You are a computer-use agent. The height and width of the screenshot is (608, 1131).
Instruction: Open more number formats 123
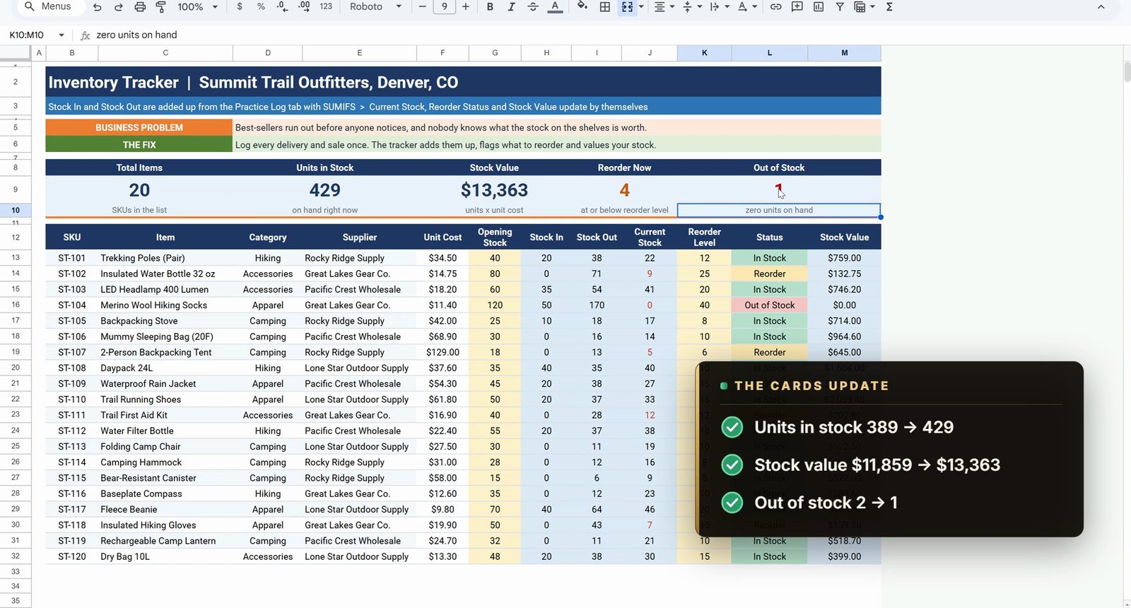(x=326, y=6)
